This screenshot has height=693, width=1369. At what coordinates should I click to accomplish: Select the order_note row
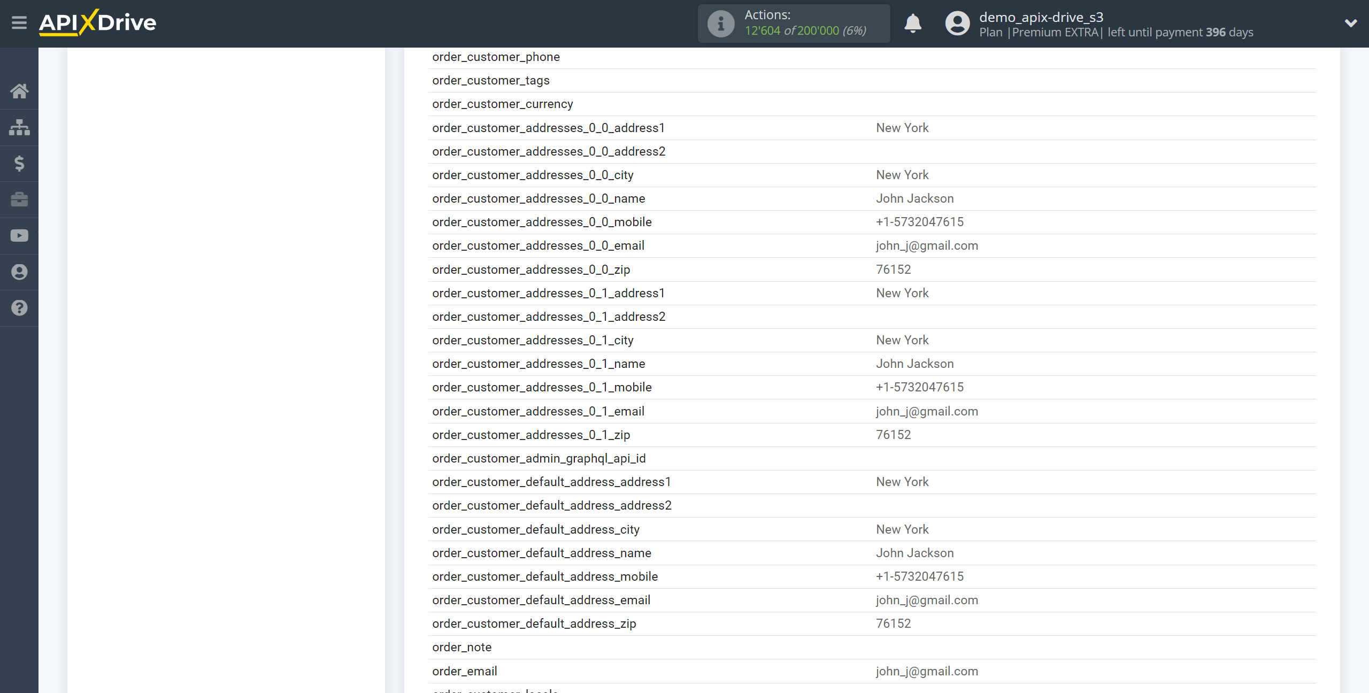pyautogui.click(x=872, y=648)
